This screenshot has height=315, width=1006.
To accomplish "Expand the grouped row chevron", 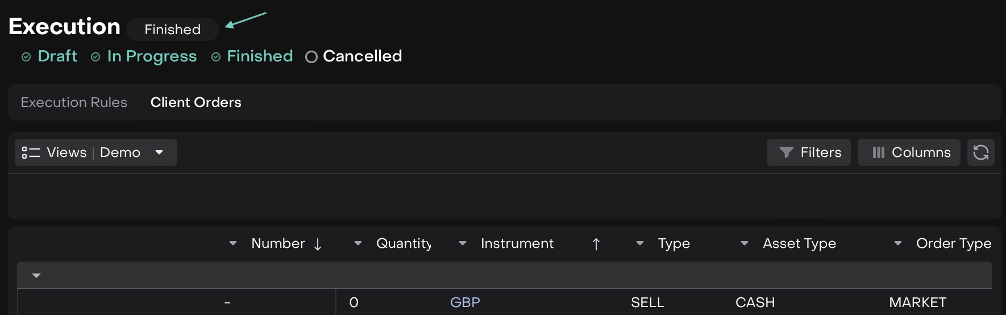I will coord(36,276).
